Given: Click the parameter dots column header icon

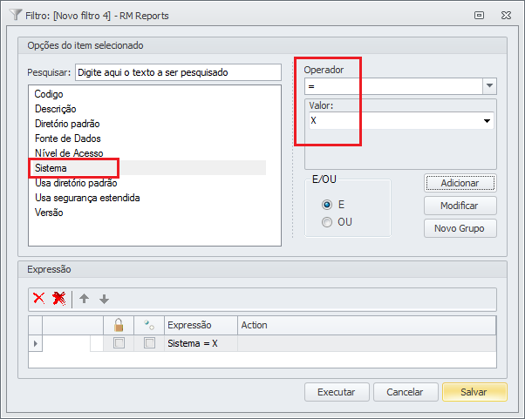Looking at the screenshot, I should tap(149, 325).
